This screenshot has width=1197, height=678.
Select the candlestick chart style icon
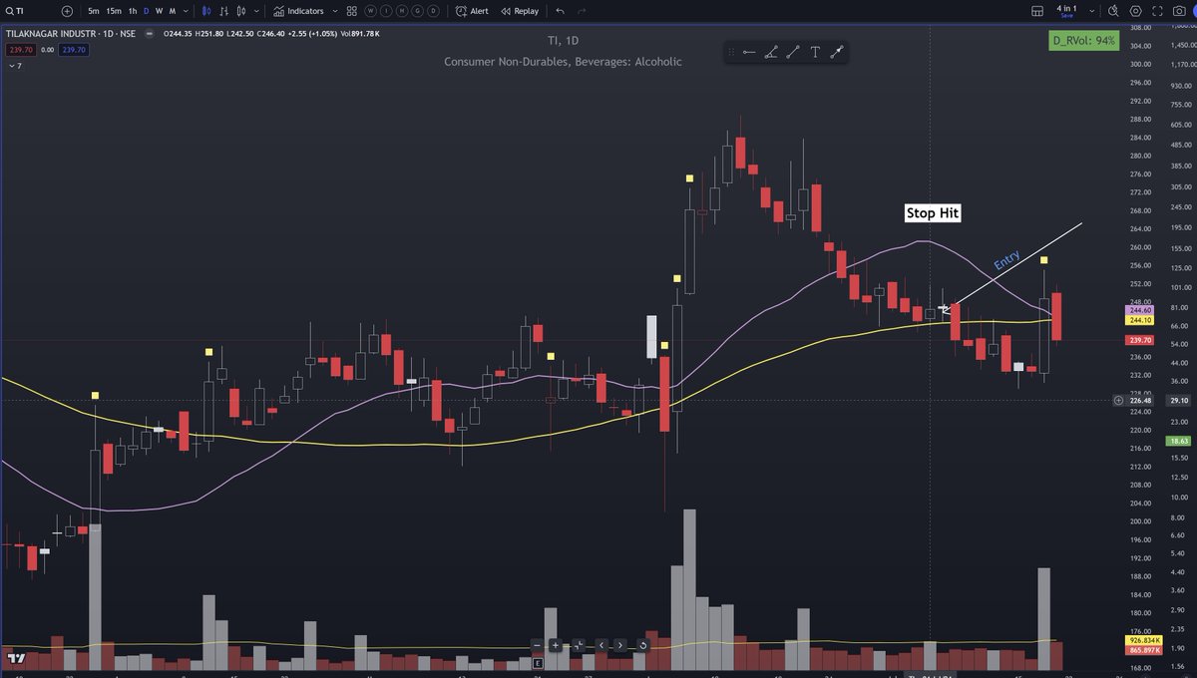tap(207, 11)
